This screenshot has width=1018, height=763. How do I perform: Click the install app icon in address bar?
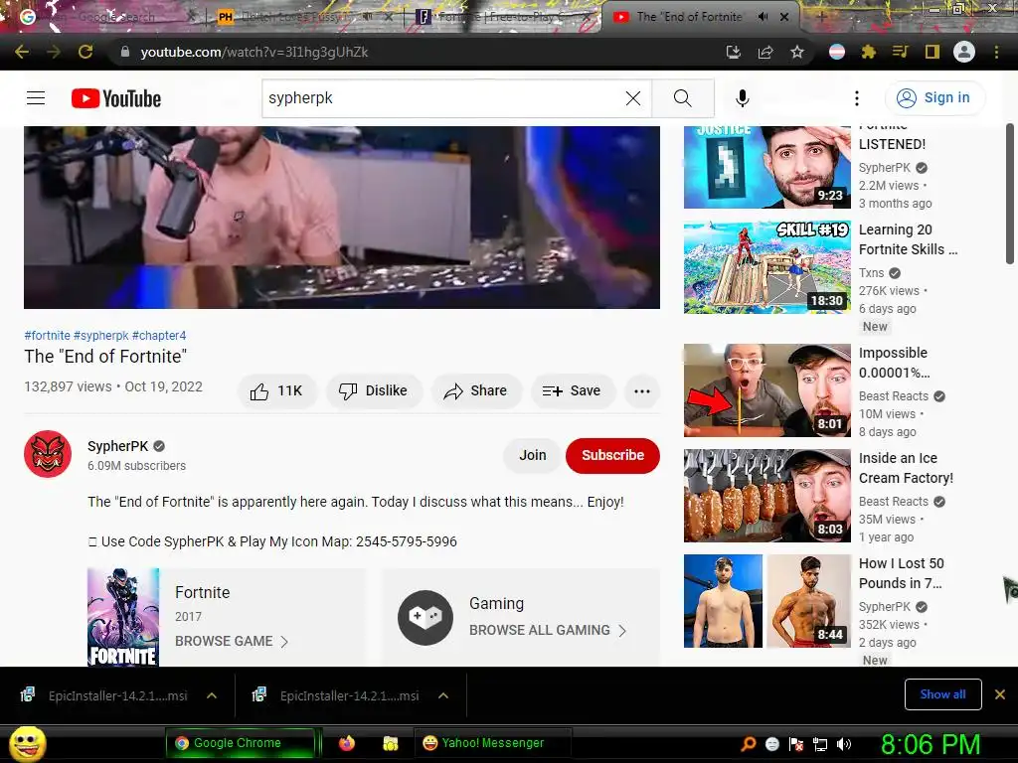point(733,52)
